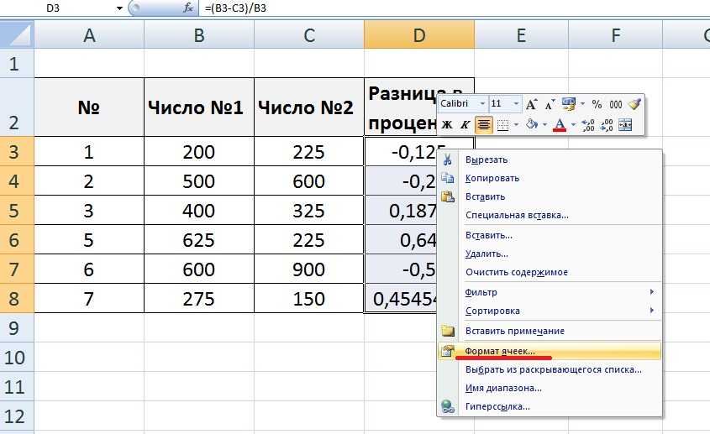Select the Format Painter brush
The width and height of the screenshot is (710, 434).
tap(634, 105)
